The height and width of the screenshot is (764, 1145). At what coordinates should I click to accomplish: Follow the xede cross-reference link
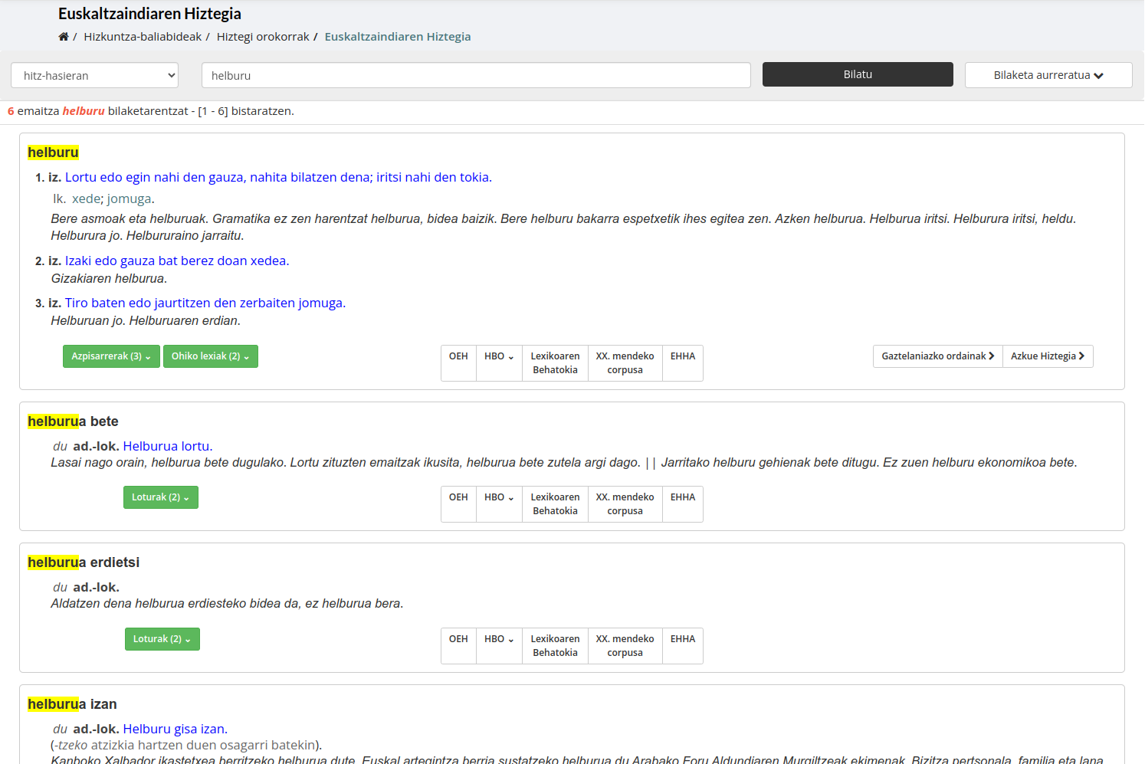tap(86, 199)
